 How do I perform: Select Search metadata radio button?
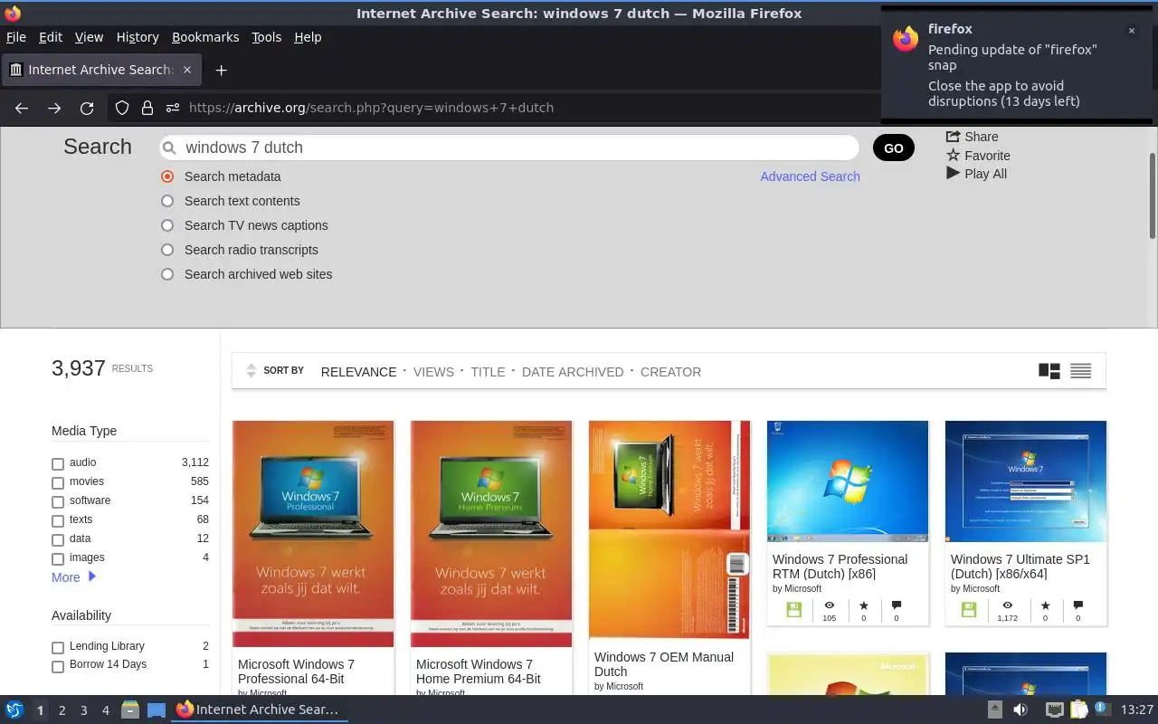point(167,176)
